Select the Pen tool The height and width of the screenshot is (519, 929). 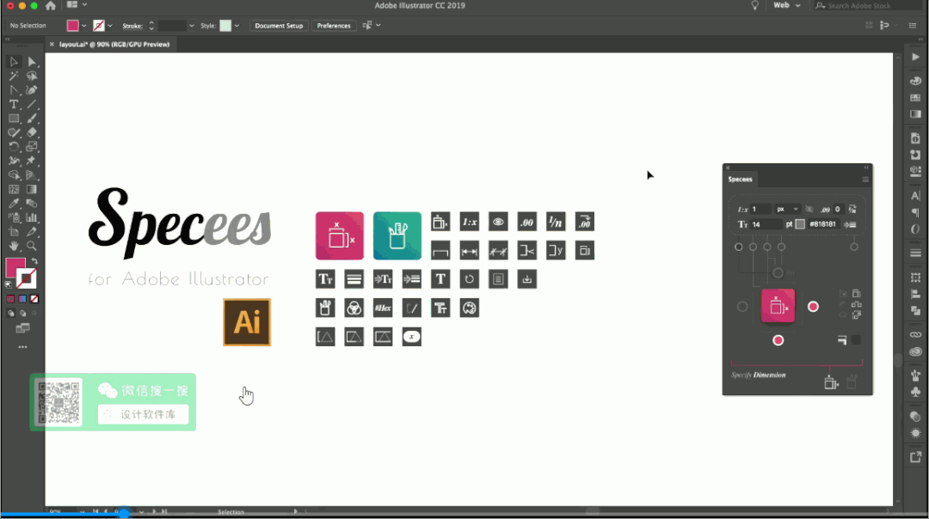click(x=32, y=90)
